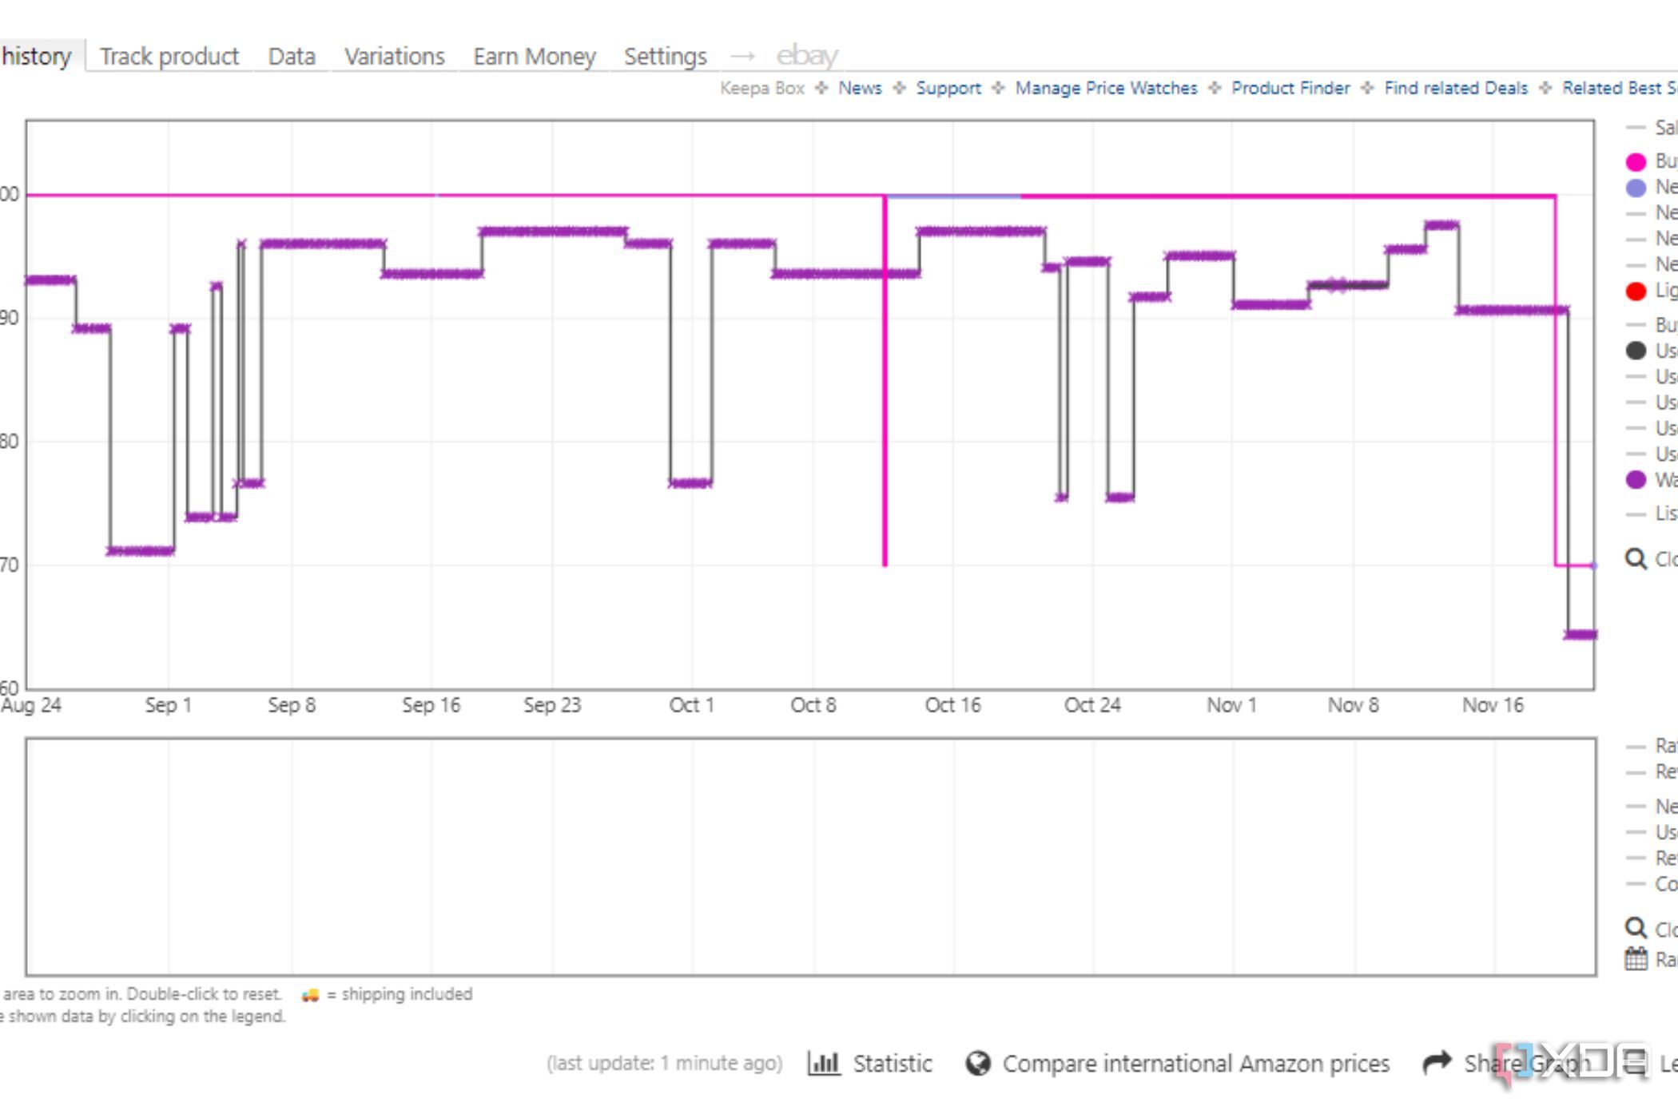Click the Product Finder link
1678x1118 pixels.
point(1290,88)
